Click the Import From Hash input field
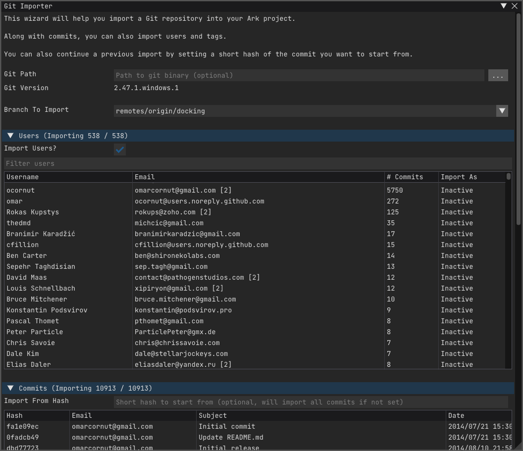Viewport: 523px width, 451px height. (311, 402)
